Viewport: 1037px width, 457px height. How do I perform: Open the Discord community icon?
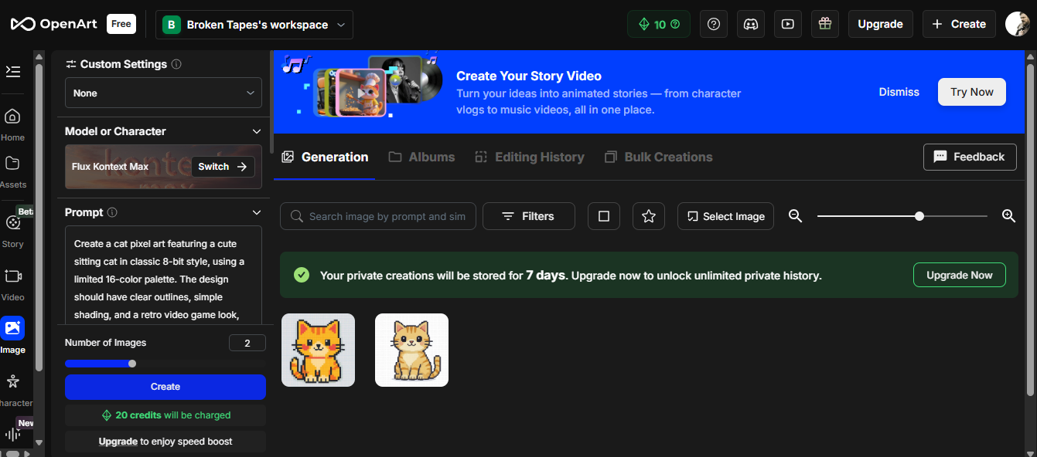(x=751, y=24)
